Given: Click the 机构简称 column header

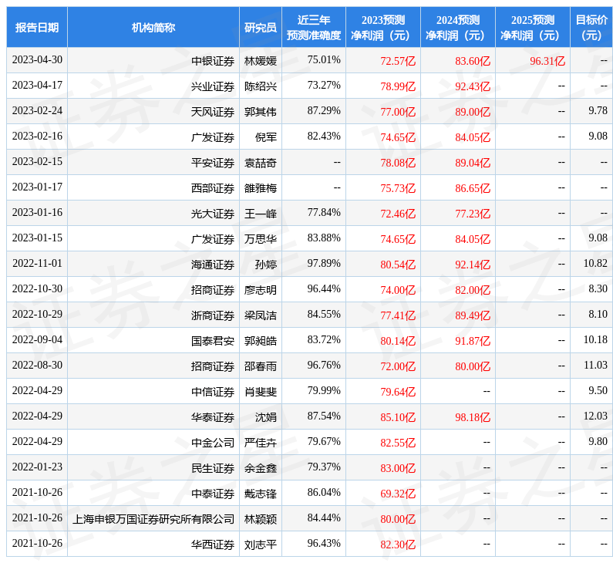Looking at the screenshot, I should [153, 27].
